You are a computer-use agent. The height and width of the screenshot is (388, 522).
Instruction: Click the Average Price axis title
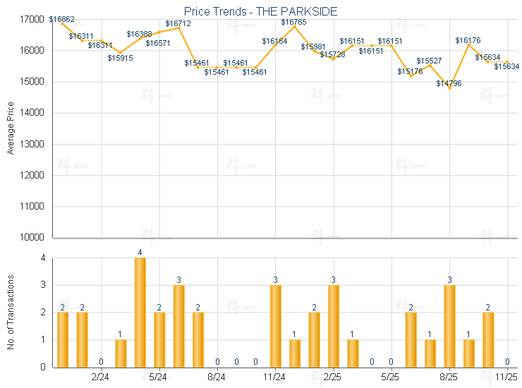[x=10, y=128]
